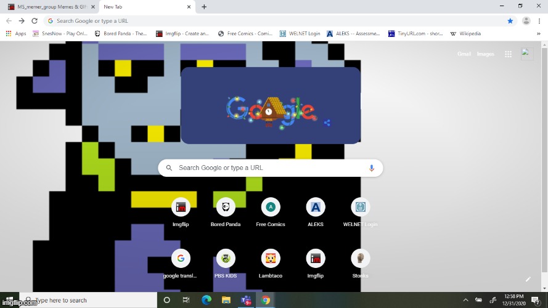Click the browser forward arrow
Viewport: 548px width, 308px height.
point(22,21)
